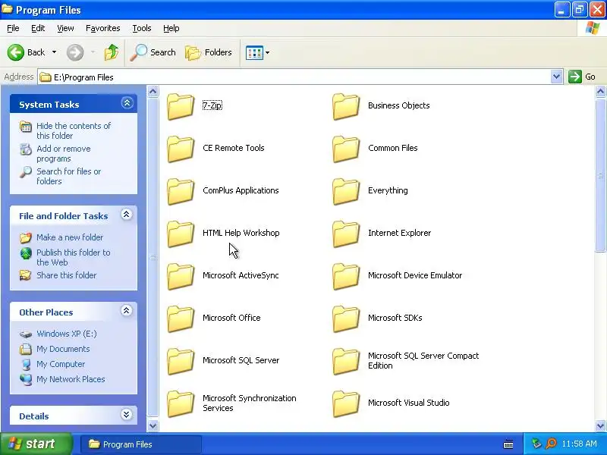
Task: Select the Common Files folder icon
Action: [346, 149]
